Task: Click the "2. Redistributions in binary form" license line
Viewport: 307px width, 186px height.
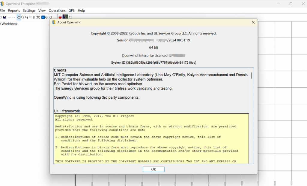Action: (141, 147)
